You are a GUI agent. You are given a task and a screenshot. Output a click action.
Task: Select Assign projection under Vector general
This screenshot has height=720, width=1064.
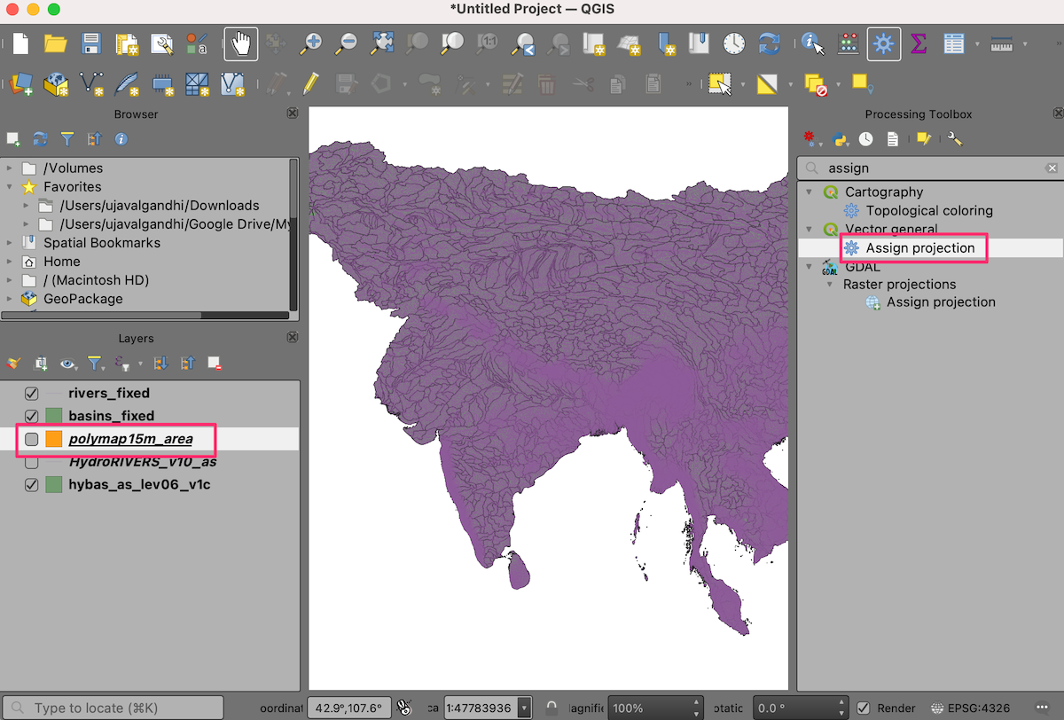pos(919,248)
